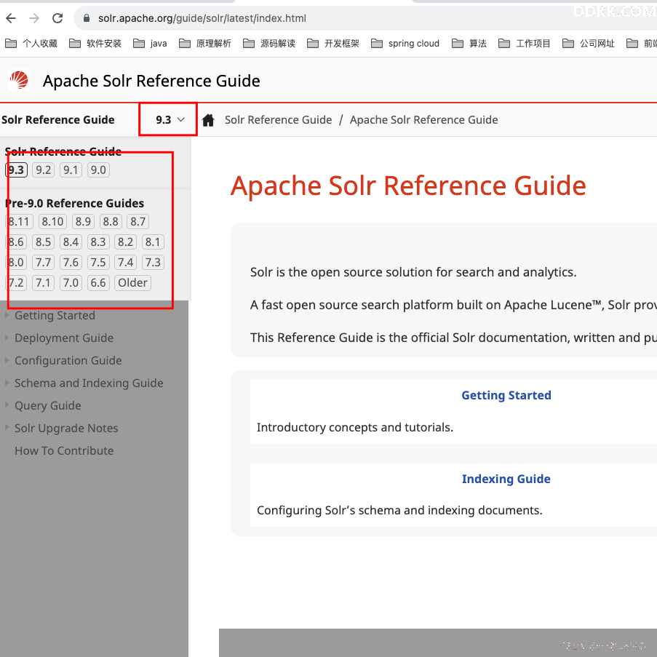Select version 9.0 button
The image size is (657, 657).
(98, 170)
